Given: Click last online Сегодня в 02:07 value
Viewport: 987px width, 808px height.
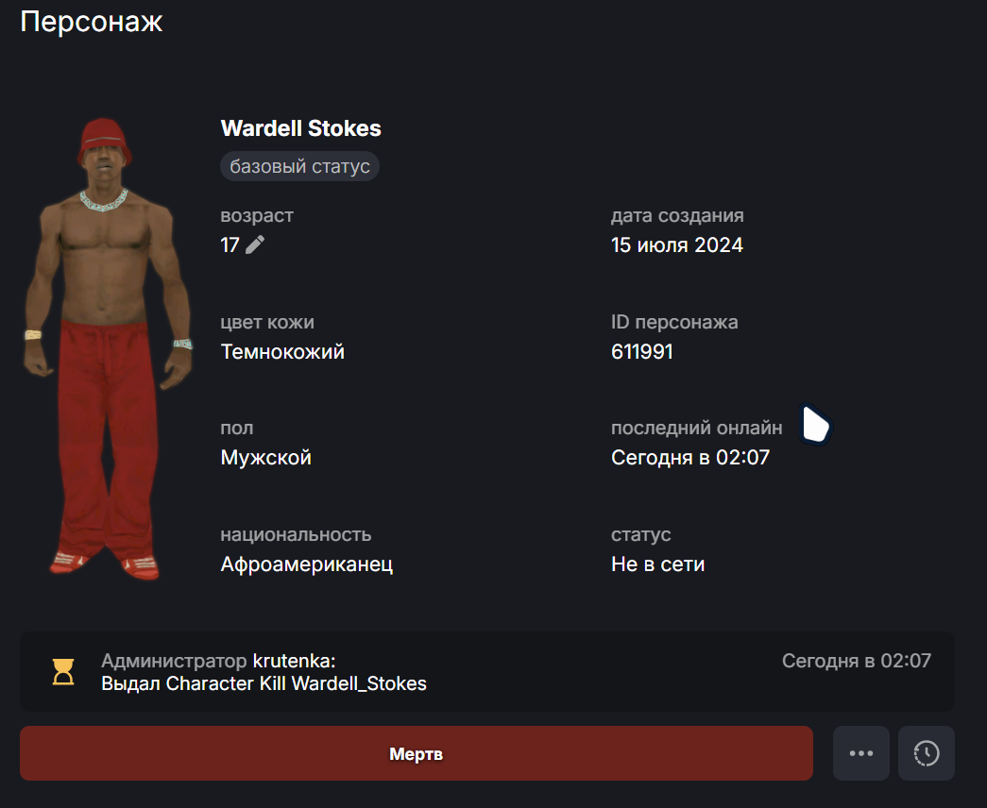Looking at the screenshot, I should click(x=690, y=458).
